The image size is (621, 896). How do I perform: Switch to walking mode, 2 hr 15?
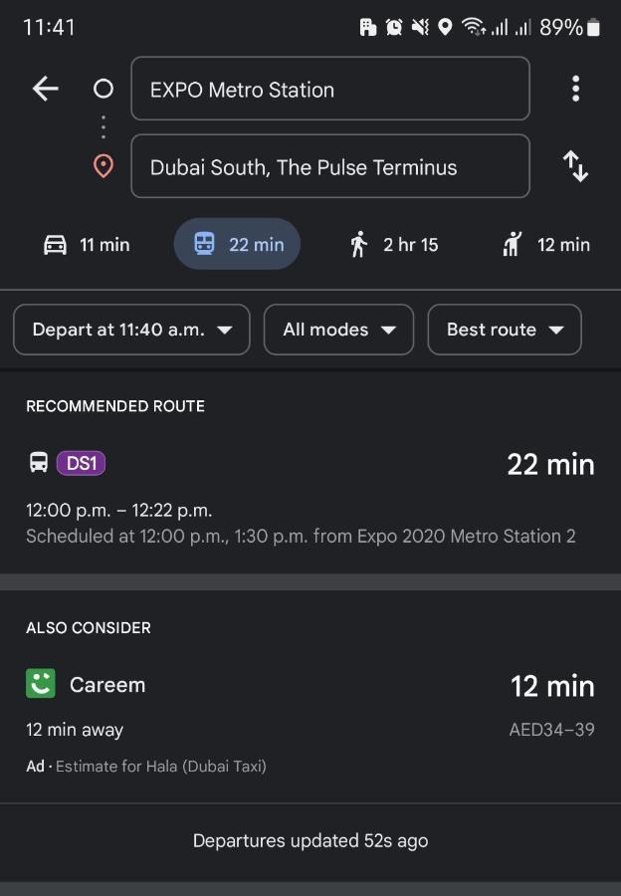point(394,245)
